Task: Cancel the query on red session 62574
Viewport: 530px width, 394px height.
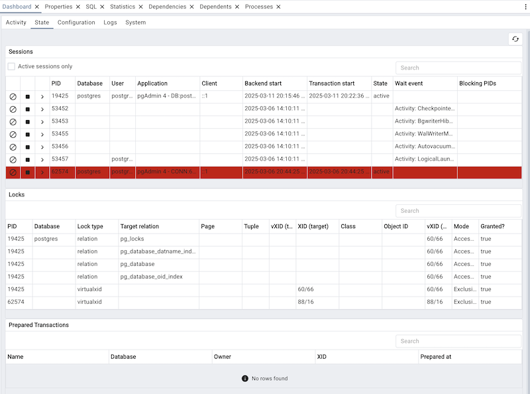Action: point(13,172)
